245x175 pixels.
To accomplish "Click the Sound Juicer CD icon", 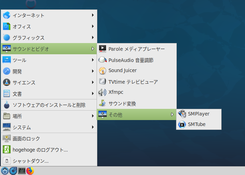I will (103, 71).
